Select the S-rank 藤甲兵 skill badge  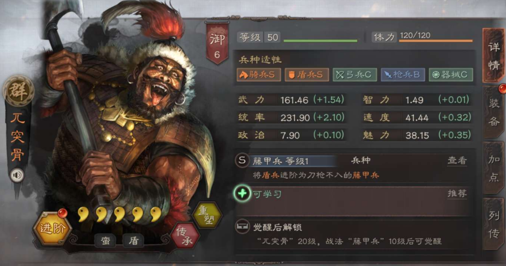[242, 160]
